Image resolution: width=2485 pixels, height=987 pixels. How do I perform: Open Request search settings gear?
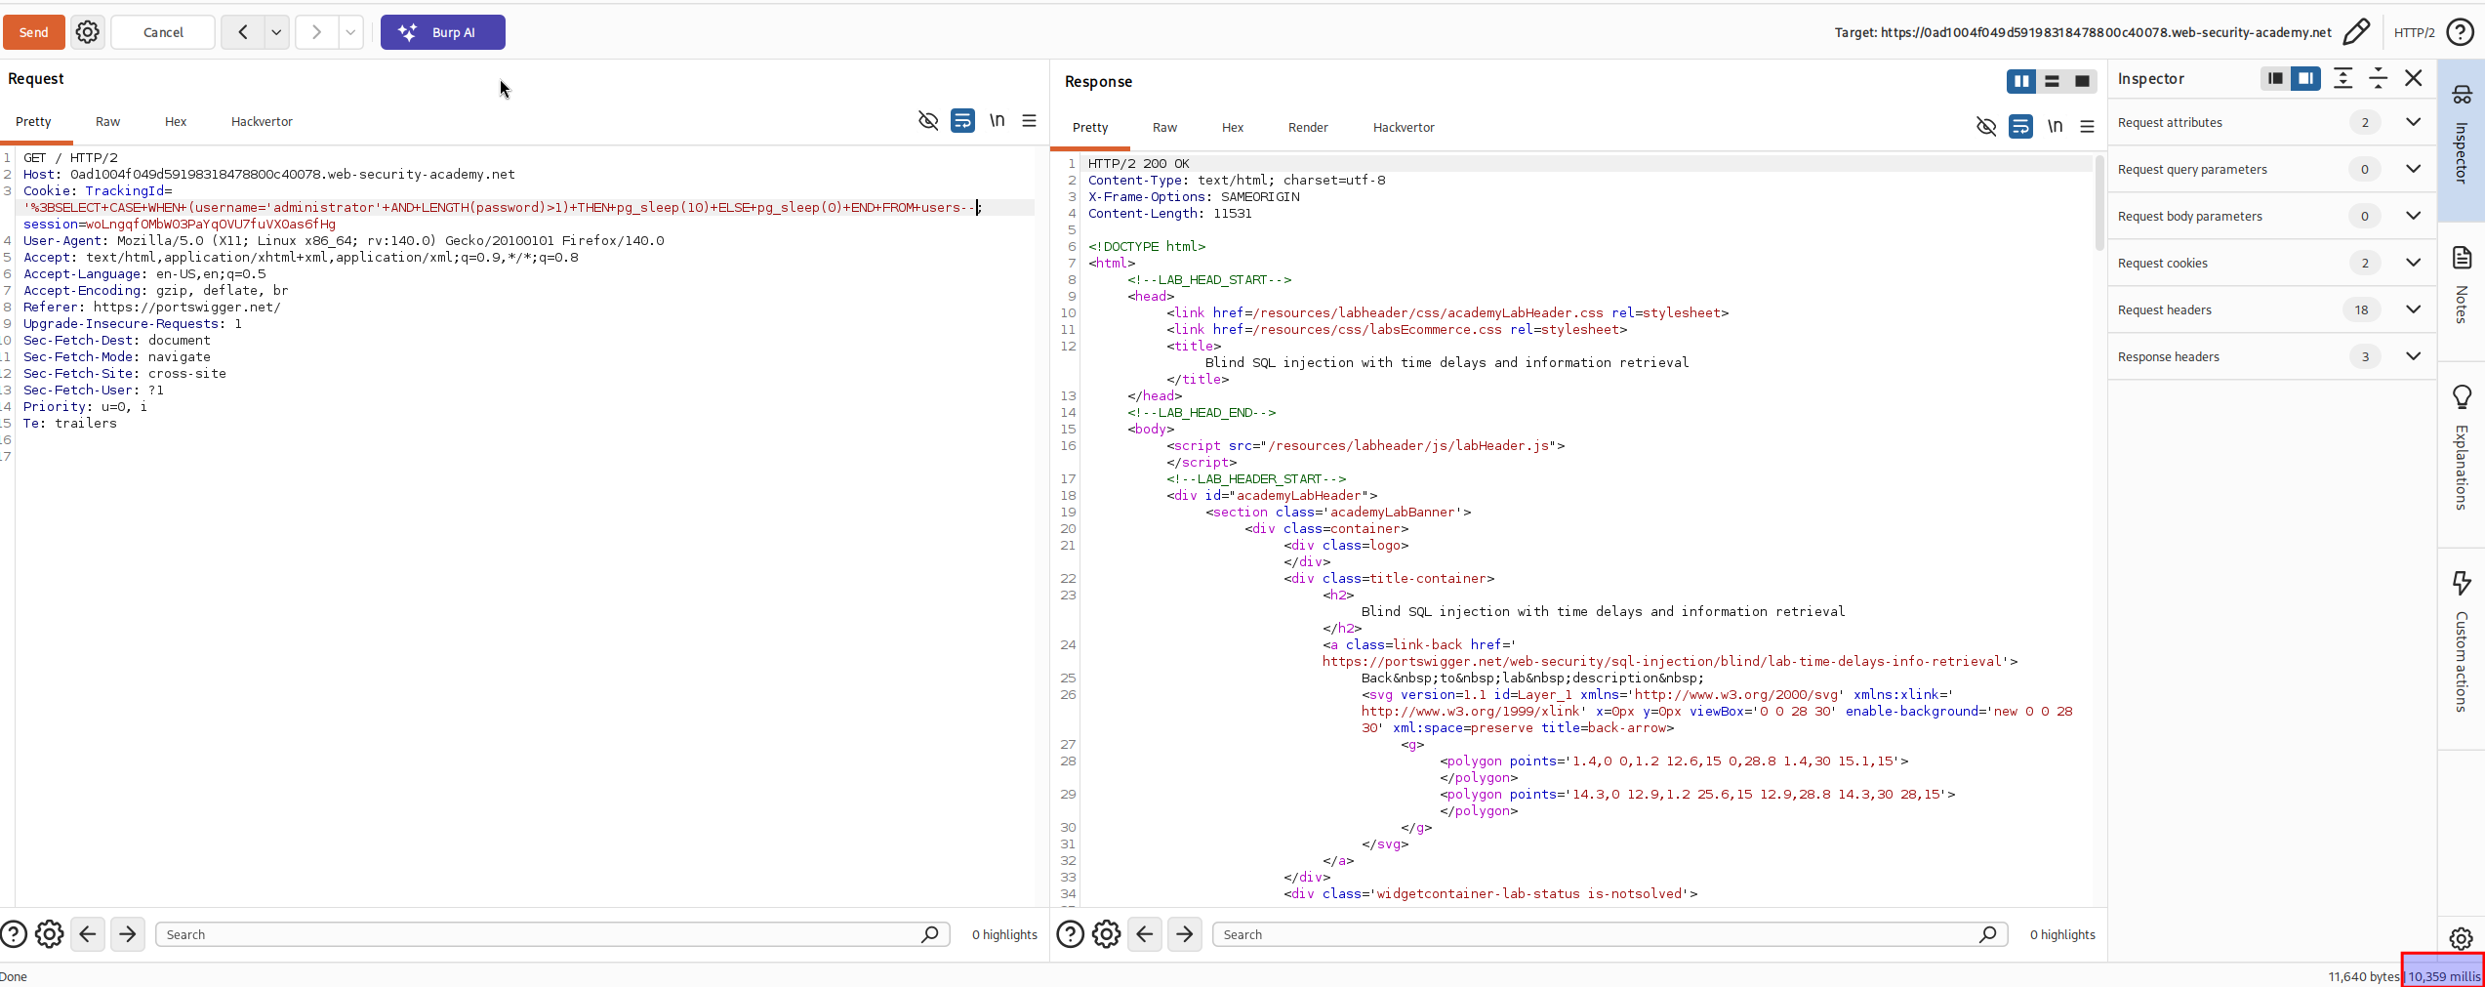pyautogui.click(x=50, y=935)
